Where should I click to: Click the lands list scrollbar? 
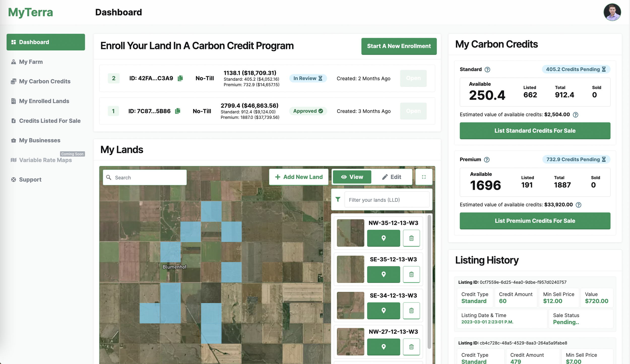429,281
